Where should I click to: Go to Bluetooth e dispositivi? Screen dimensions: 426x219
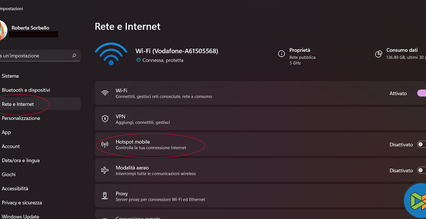pos(26,90)
